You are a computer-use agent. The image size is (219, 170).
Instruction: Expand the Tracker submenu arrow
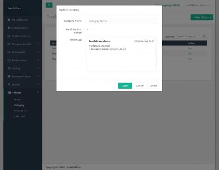click(38, 84)
